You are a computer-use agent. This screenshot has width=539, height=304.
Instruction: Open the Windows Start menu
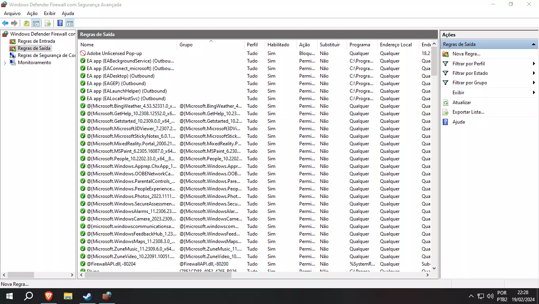pos(9,296)
